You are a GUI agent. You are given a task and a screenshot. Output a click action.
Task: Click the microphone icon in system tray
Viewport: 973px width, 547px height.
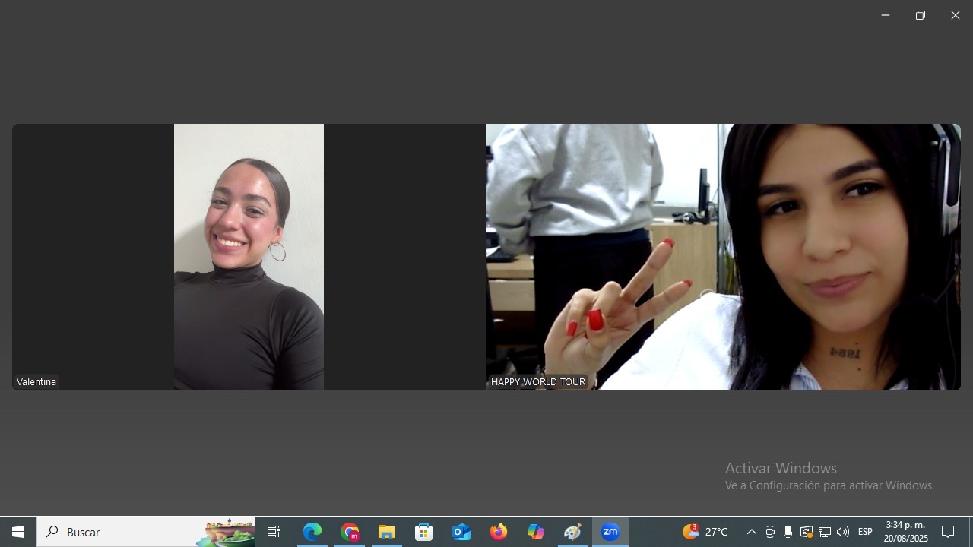(x=788, y=532)
